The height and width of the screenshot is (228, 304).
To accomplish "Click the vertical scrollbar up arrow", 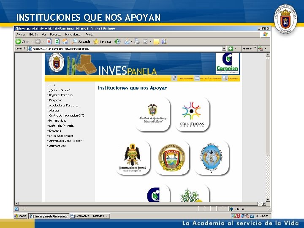I will coord(268,54).
